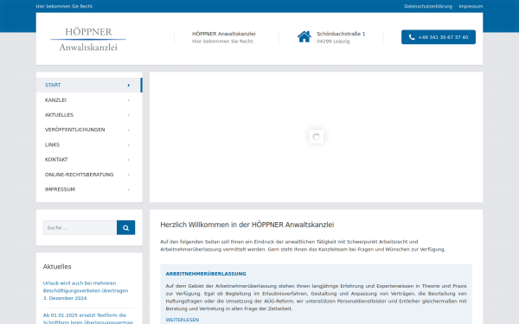Image resolution: width=519 pixels, height=324 pixels.
Task: Click the 'Hier bekommen Sie Recht.' top bar text
Action: click(65, 6)
